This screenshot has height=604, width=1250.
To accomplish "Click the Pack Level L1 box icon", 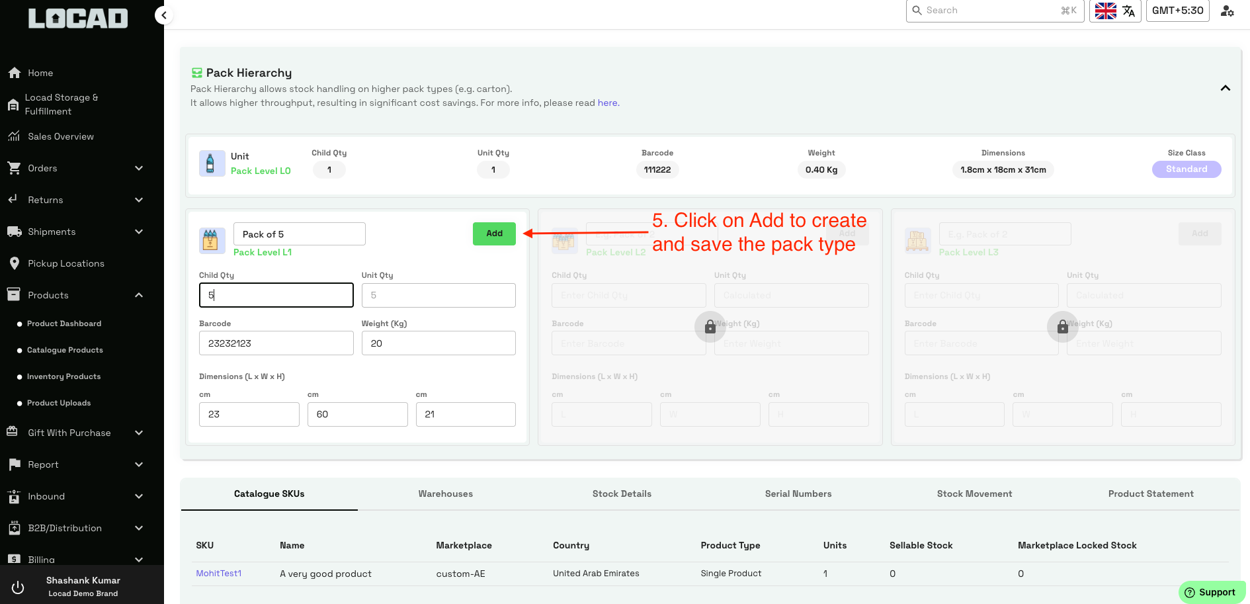I will point(212,241).
